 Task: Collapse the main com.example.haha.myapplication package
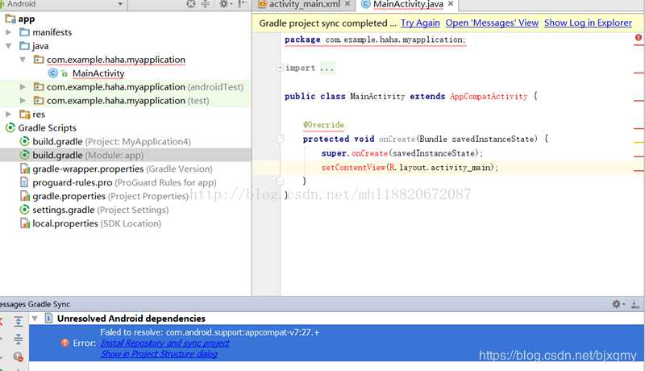coord(23,60)
